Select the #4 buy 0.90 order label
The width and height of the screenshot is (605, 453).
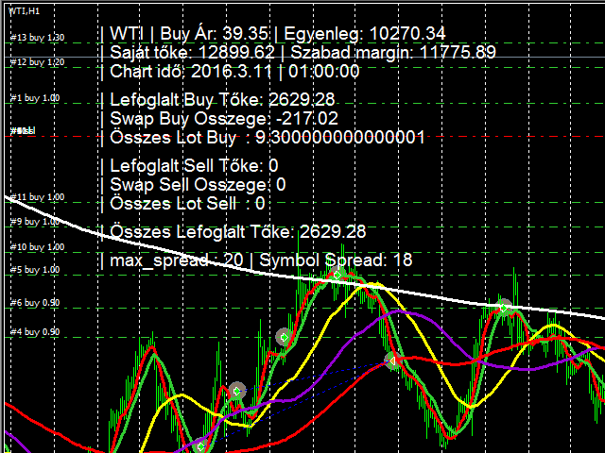pos(35,331)
